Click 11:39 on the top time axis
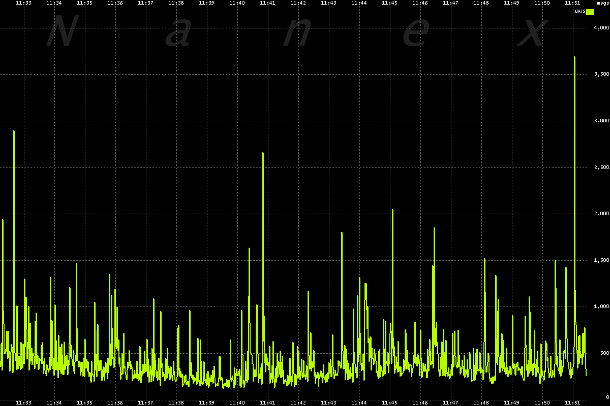 [206, 3]
